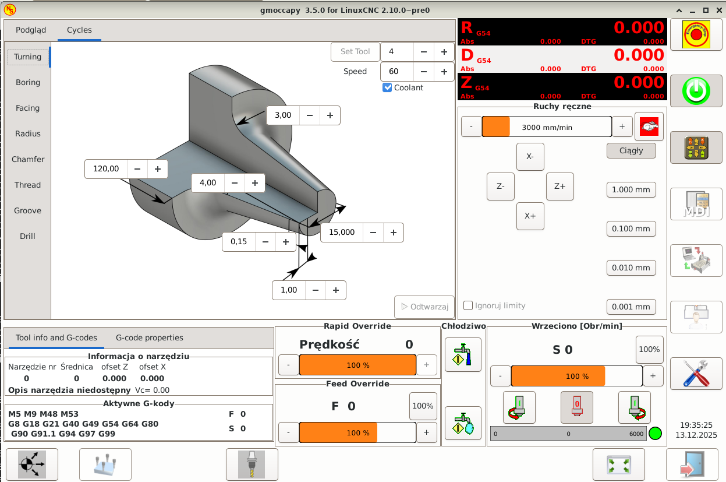Click the Speed value field showing 60
Image resolution: width=726 pixels, height=482 pixels.
point(397,72)
